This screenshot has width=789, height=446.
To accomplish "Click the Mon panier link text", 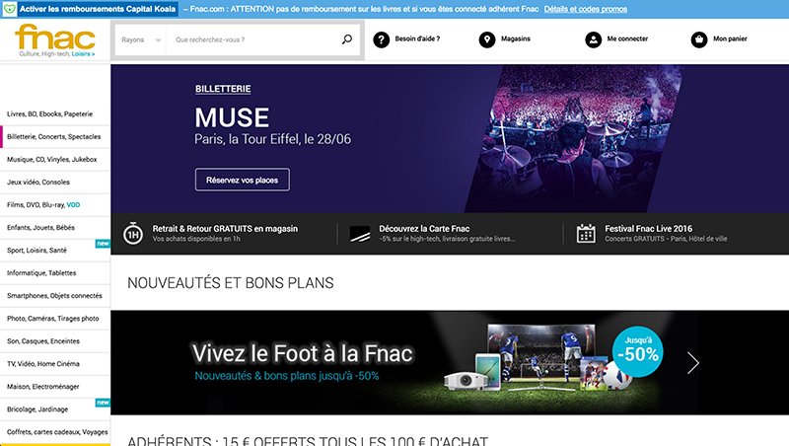I will click(730, 38).
